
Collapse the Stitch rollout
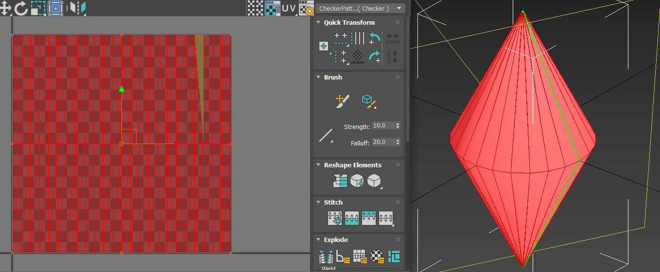point(318,202)
